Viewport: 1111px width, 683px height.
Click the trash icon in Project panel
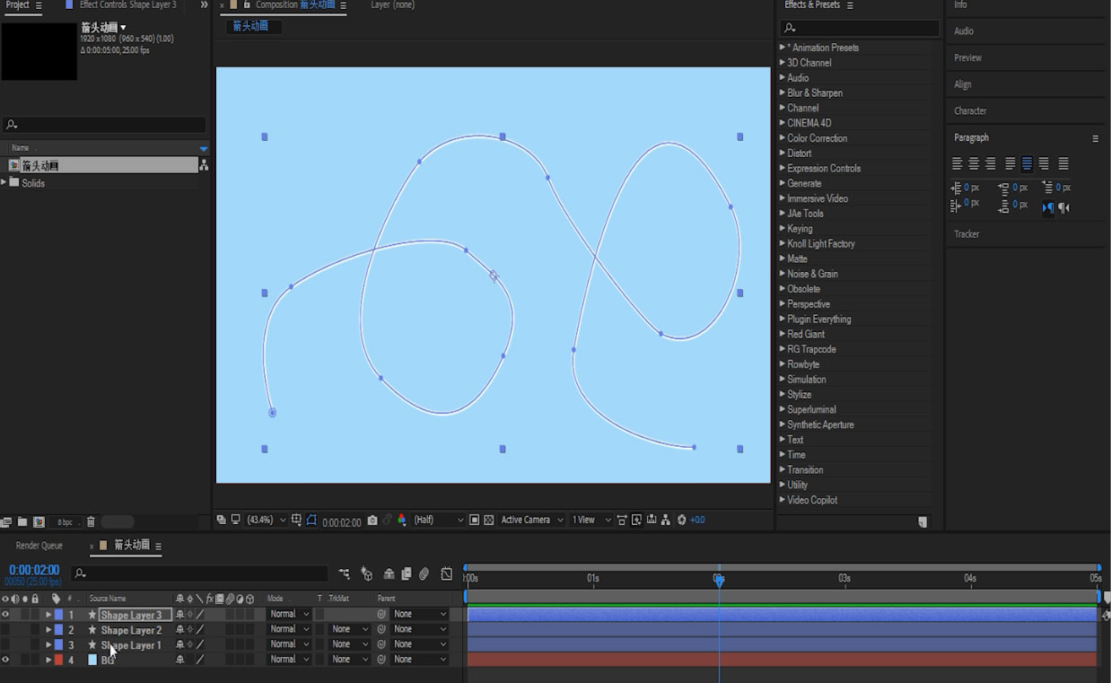pyautogui.click(x=91, y=522)
